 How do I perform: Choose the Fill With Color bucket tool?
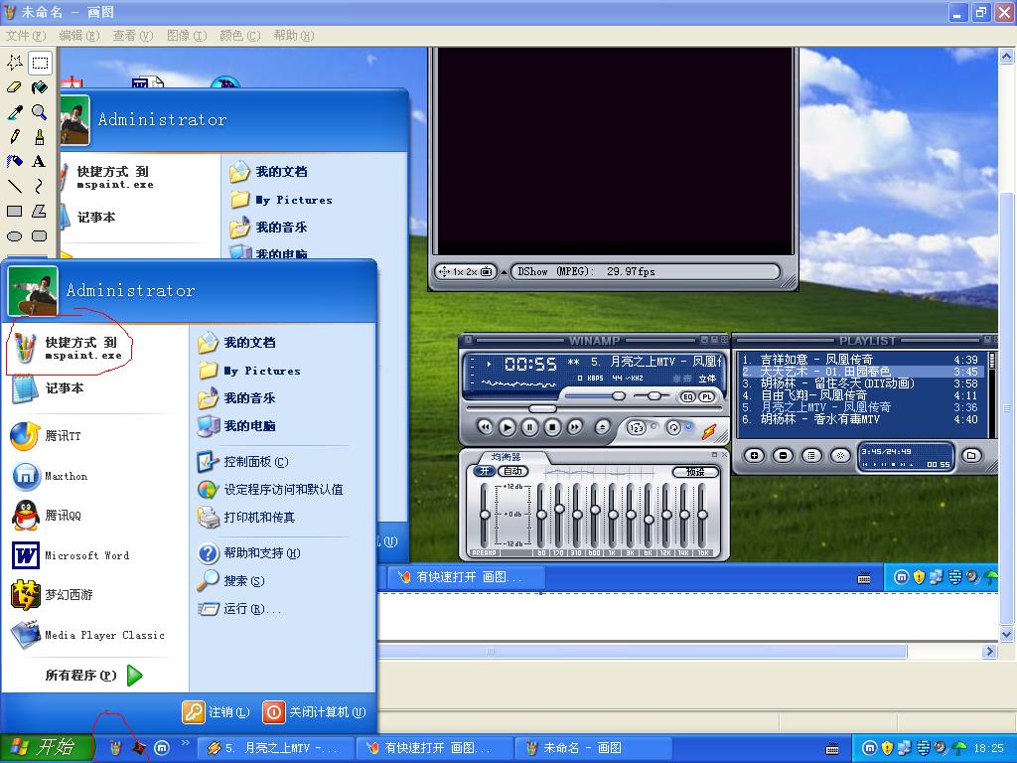coord(39,87)
